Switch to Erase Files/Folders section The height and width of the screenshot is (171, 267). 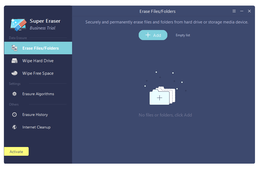tap(40, 48)
